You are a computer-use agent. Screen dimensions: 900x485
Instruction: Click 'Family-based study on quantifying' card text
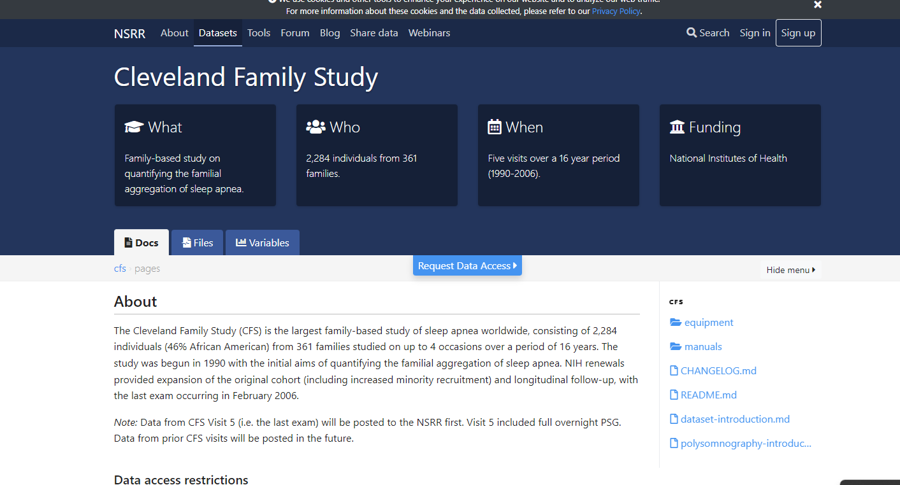pos(184,174)
